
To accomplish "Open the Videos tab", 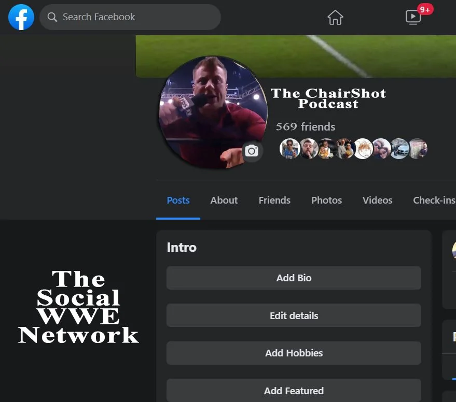I will [x=378, y=200].
